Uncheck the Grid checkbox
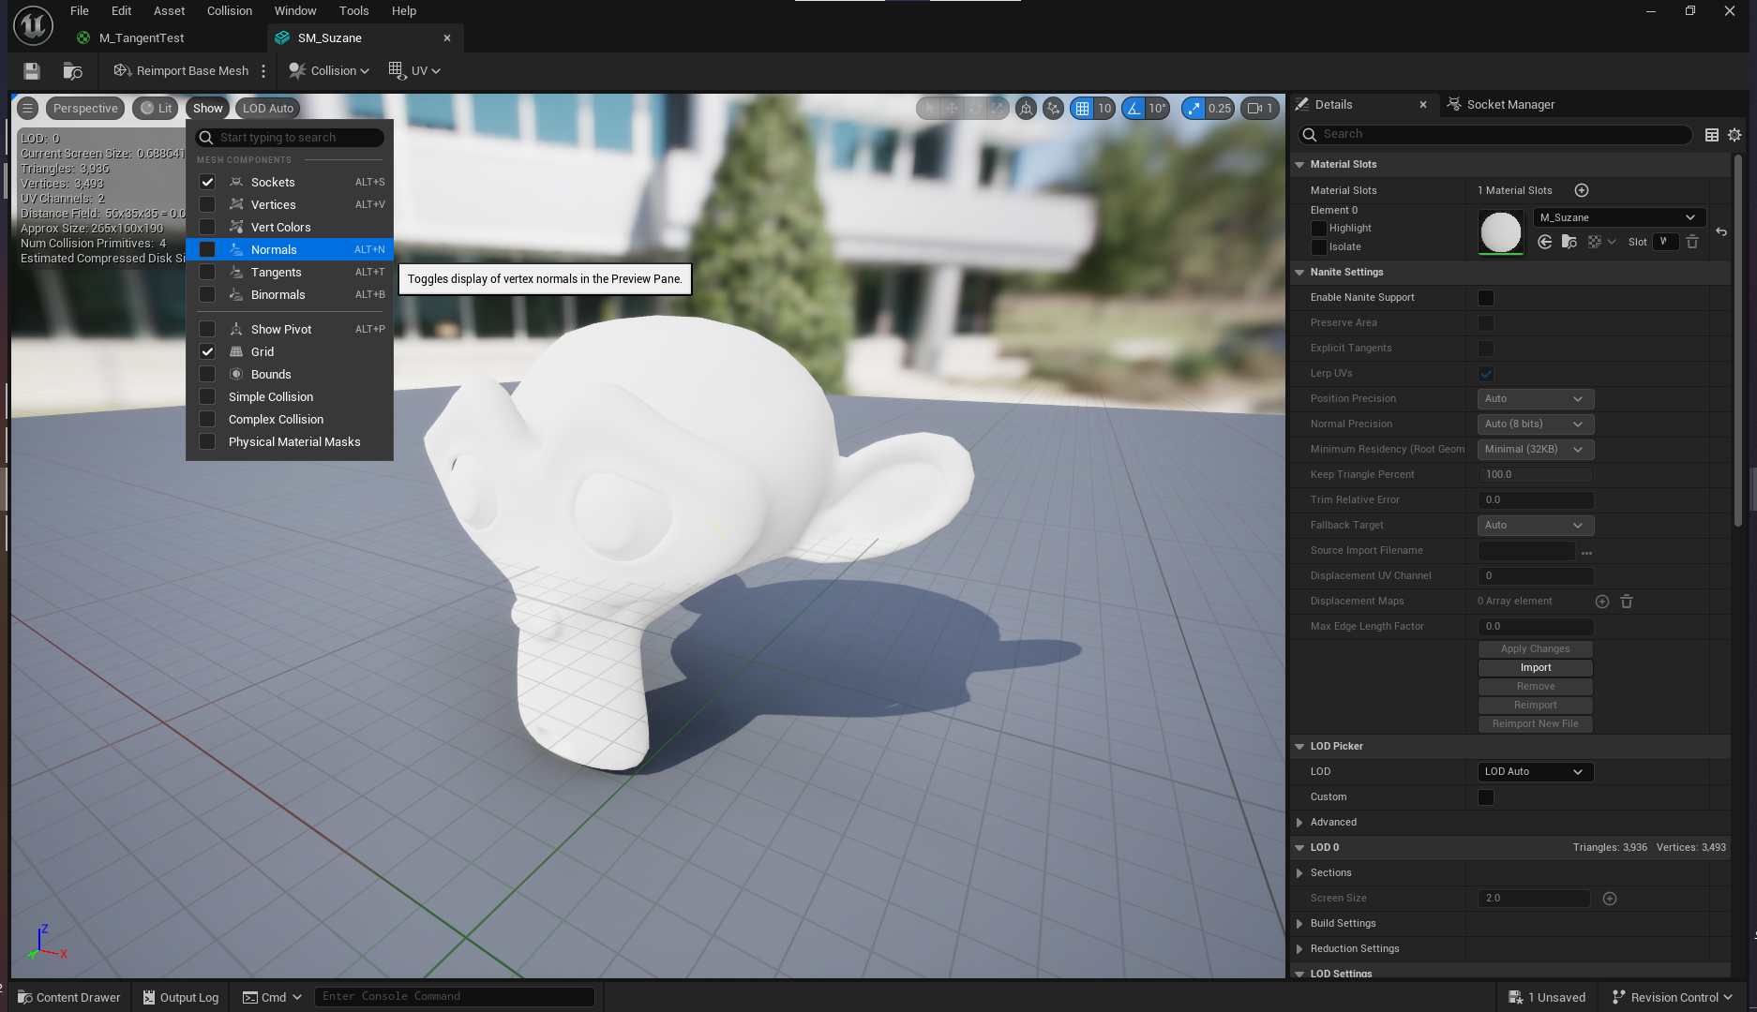The image size is (1757, 1012). pos(207,351)
